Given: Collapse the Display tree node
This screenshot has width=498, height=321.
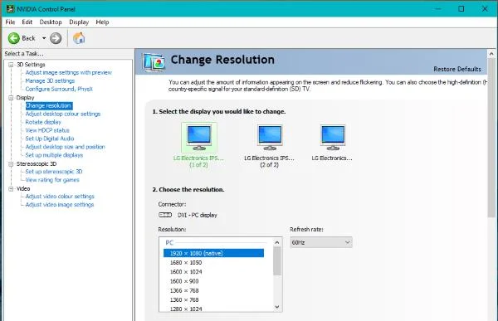Looking at the screenshot, I should (11, 98).
